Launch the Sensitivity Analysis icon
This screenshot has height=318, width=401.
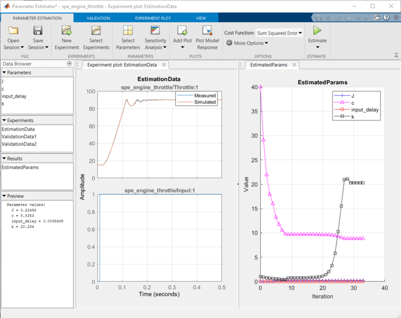[155, 30]
